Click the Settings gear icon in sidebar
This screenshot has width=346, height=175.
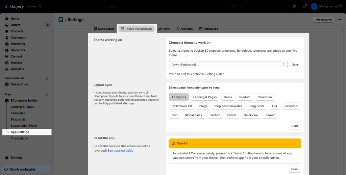[7, 158]
